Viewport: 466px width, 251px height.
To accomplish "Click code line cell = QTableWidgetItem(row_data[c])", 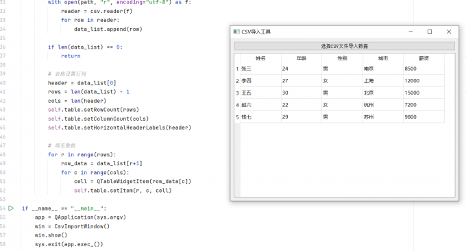I will click(132, 182).
